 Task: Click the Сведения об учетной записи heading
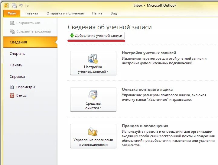pos(109,27)
